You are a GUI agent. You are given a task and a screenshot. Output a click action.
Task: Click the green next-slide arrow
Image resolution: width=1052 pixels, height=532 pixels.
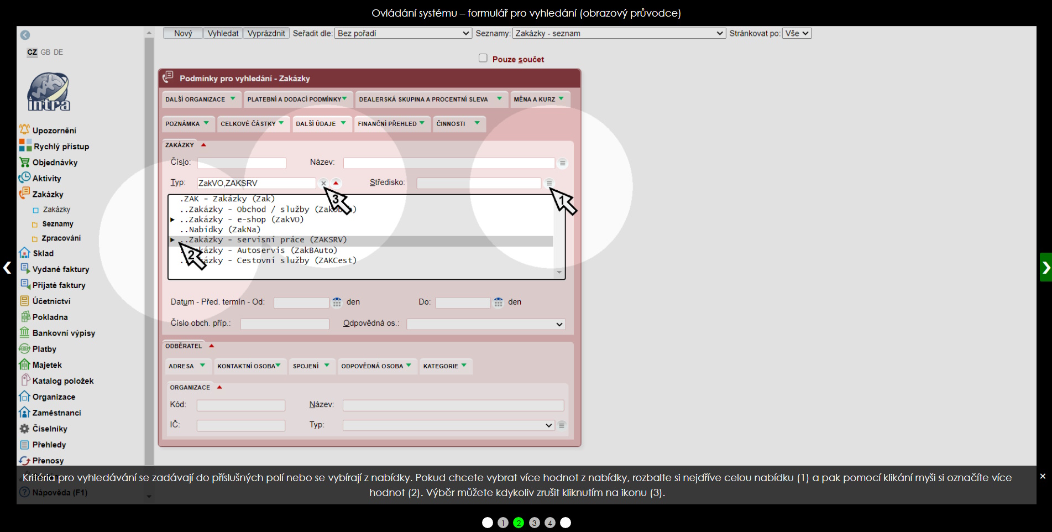click(x=1045, y=268)
